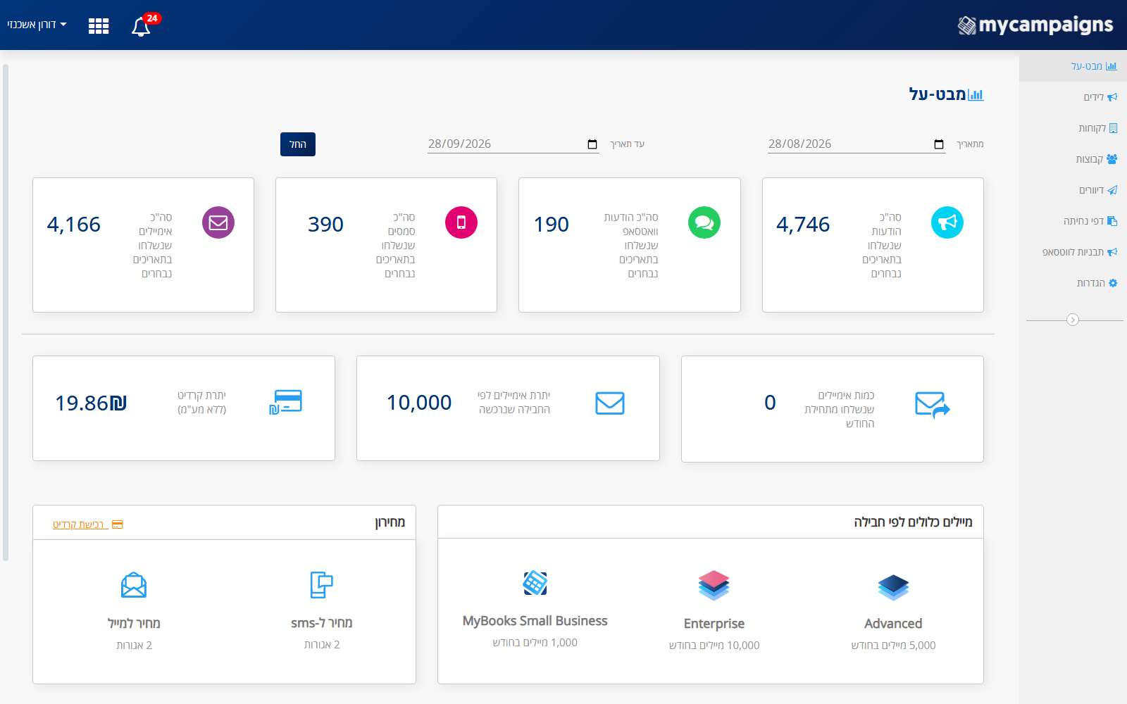1127x704 pixels.
Task: Click the 4,746 total messages value
Action: tap(803, 225)
